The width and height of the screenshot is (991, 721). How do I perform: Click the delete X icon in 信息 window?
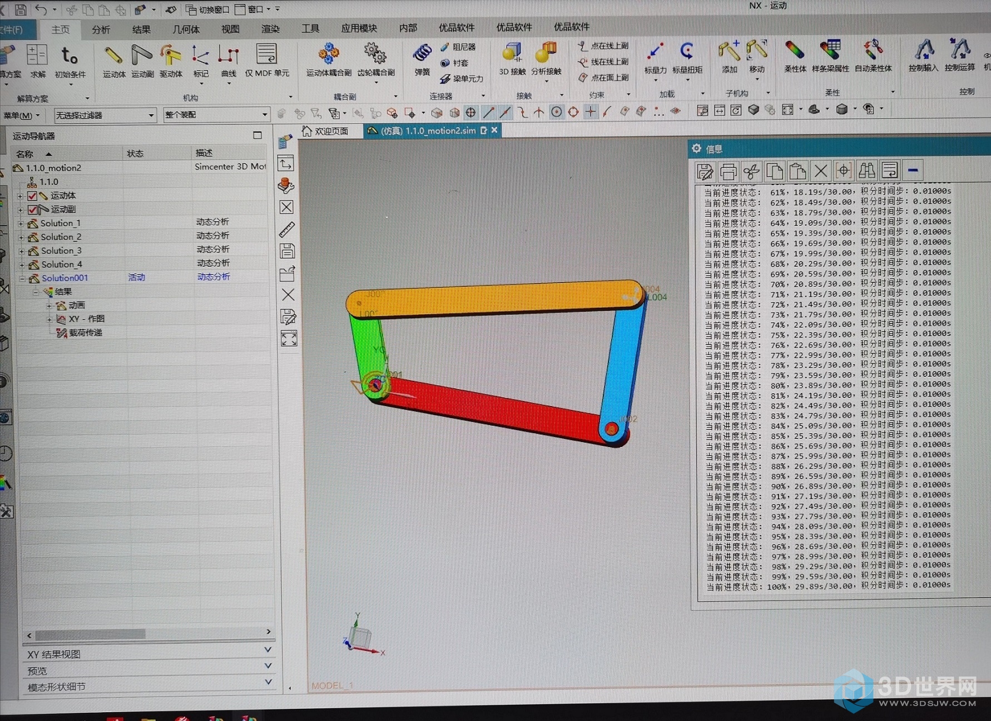click(820, 171)
